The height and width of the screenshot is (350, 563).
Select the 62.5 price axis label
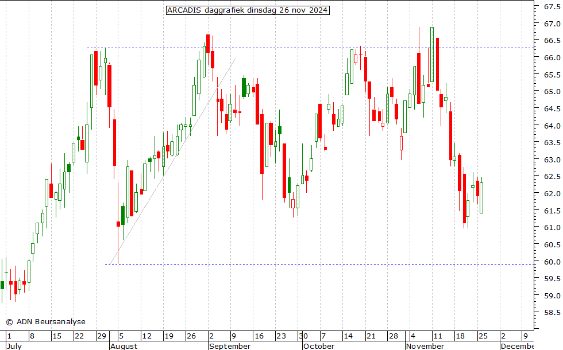point(552,177)
